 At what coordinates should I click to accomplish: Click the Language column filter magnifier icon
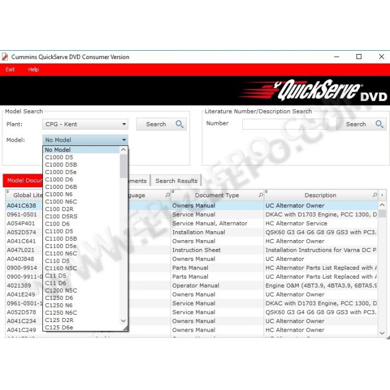pos(168,195)
